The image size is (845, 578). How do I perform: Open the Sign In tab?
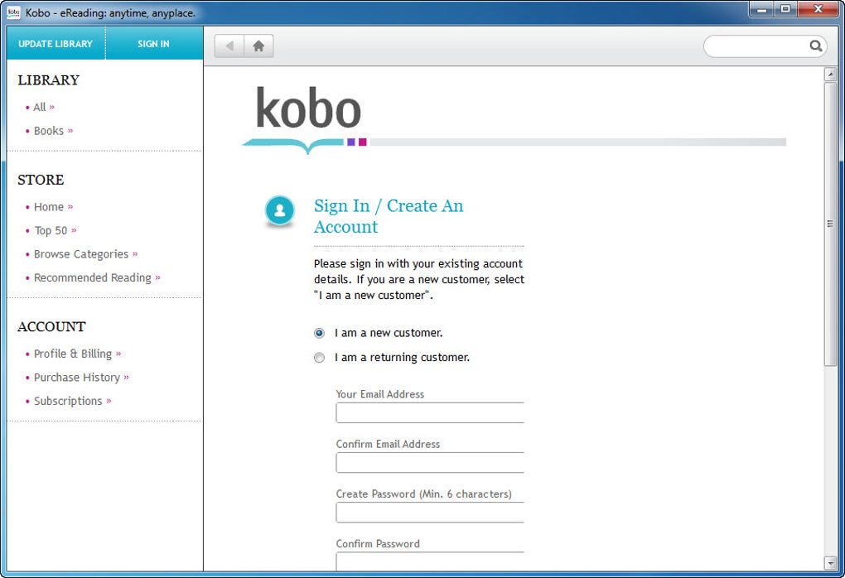pos(153,44)
